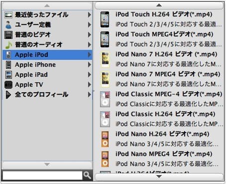Click profile list scroll-down arrow bar

159,177
